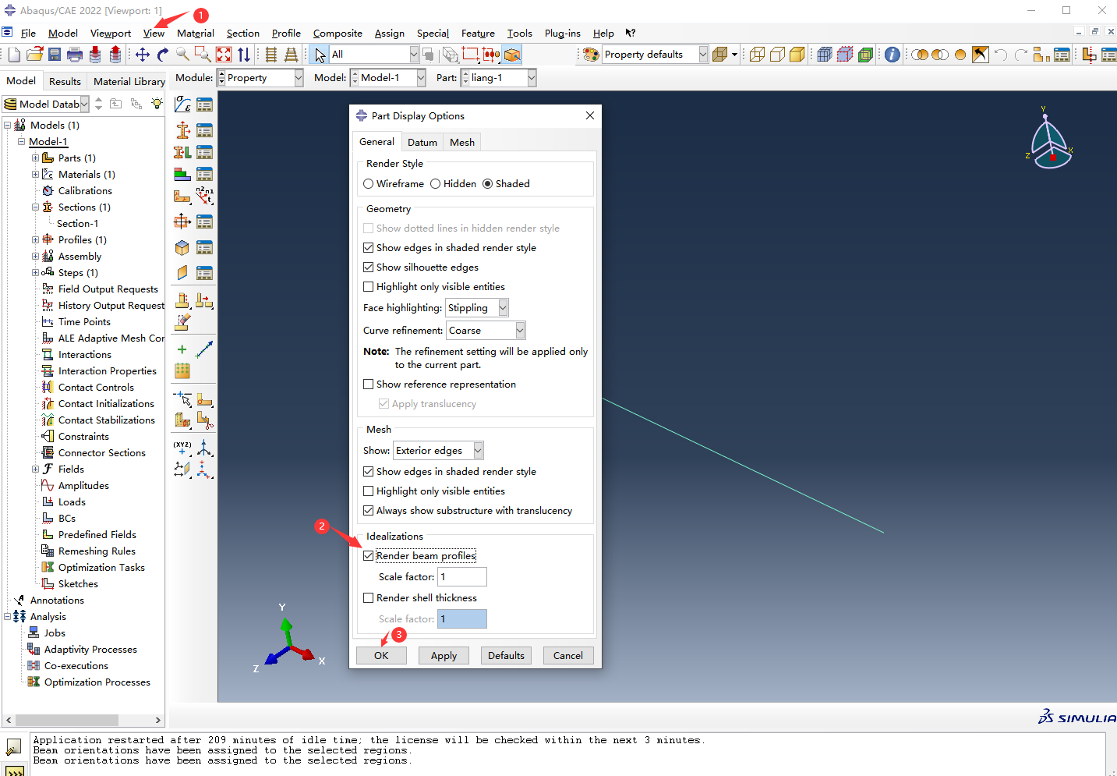Click the Auto-Fit View icon
The image size is (1117, 776).
click(224, 55)
